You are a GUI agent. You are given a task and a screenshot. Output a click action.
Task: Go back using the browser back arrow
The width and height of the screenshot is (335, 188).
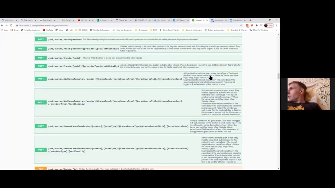2,25
